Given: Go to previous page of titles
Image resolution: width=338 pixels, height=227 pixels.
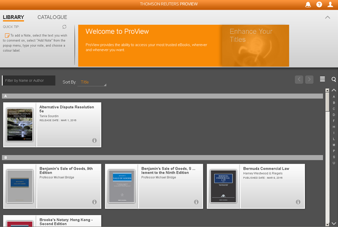Looking at the screenshot, I should tap(299, 79).
